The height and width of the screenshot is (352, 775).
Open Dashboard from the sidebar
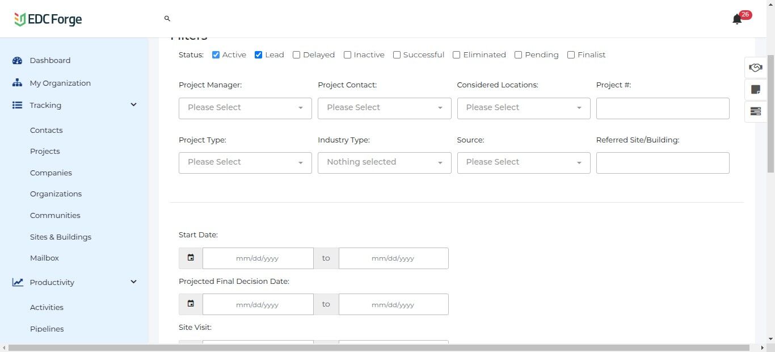[50, 61]
